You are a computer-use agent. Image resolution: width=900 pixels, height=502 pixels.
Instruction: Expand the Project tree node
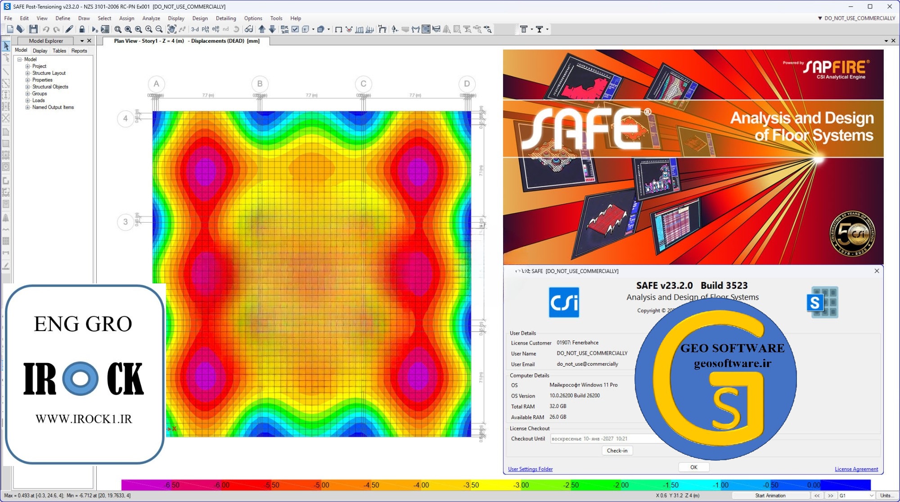(x=27, y=66)
